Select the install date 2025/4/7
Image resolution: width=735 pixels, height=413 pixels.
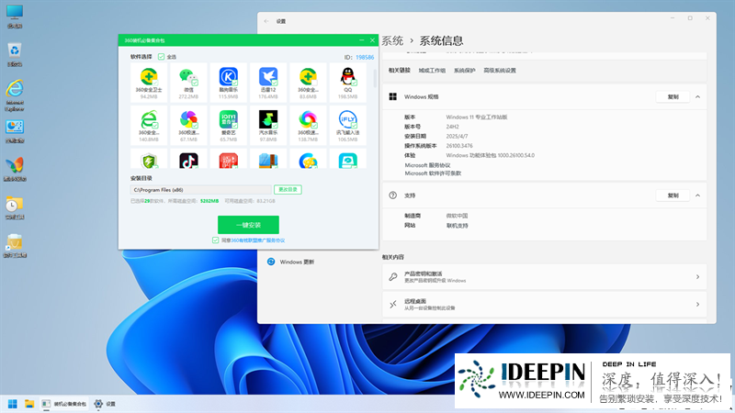pos(457,136)
